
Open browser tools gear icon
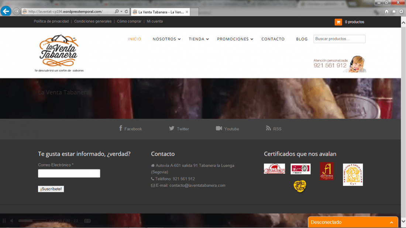point(401,11)
